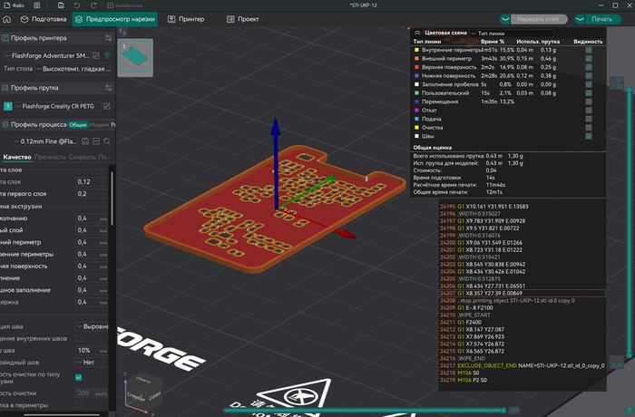This screenshot has height=417, width=635.
Task: Click the printer Wi-Fi connection icon
Action: (107, 56)
